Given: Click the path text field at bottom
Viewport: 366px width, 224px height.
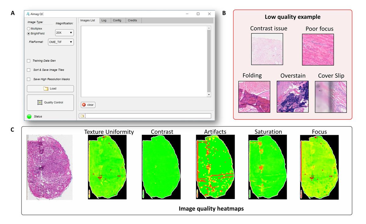Looking at the screenshot, I should pos(148,116).
